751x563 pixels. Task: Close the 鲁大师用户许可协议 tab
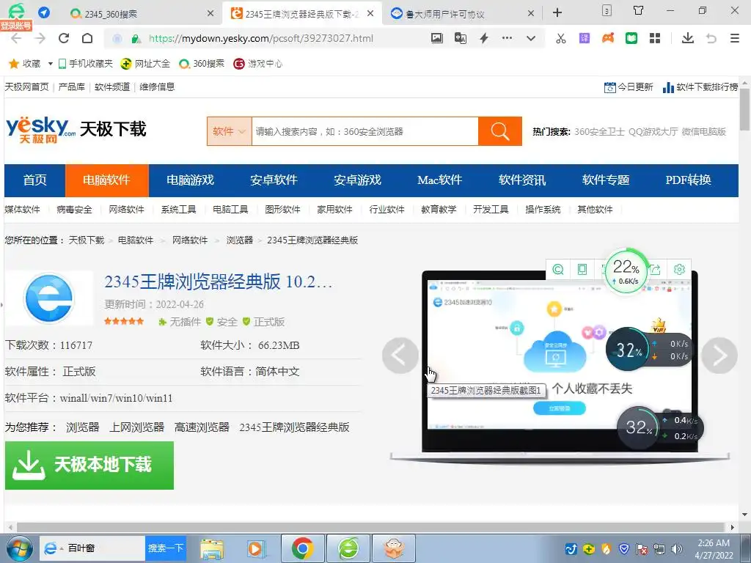[531, 13]
